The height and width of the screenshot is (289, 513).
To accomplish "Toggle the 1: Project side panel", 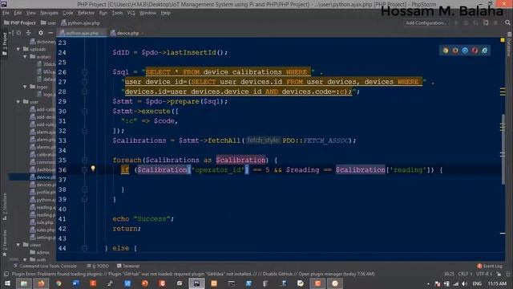I will click(5, 44).
